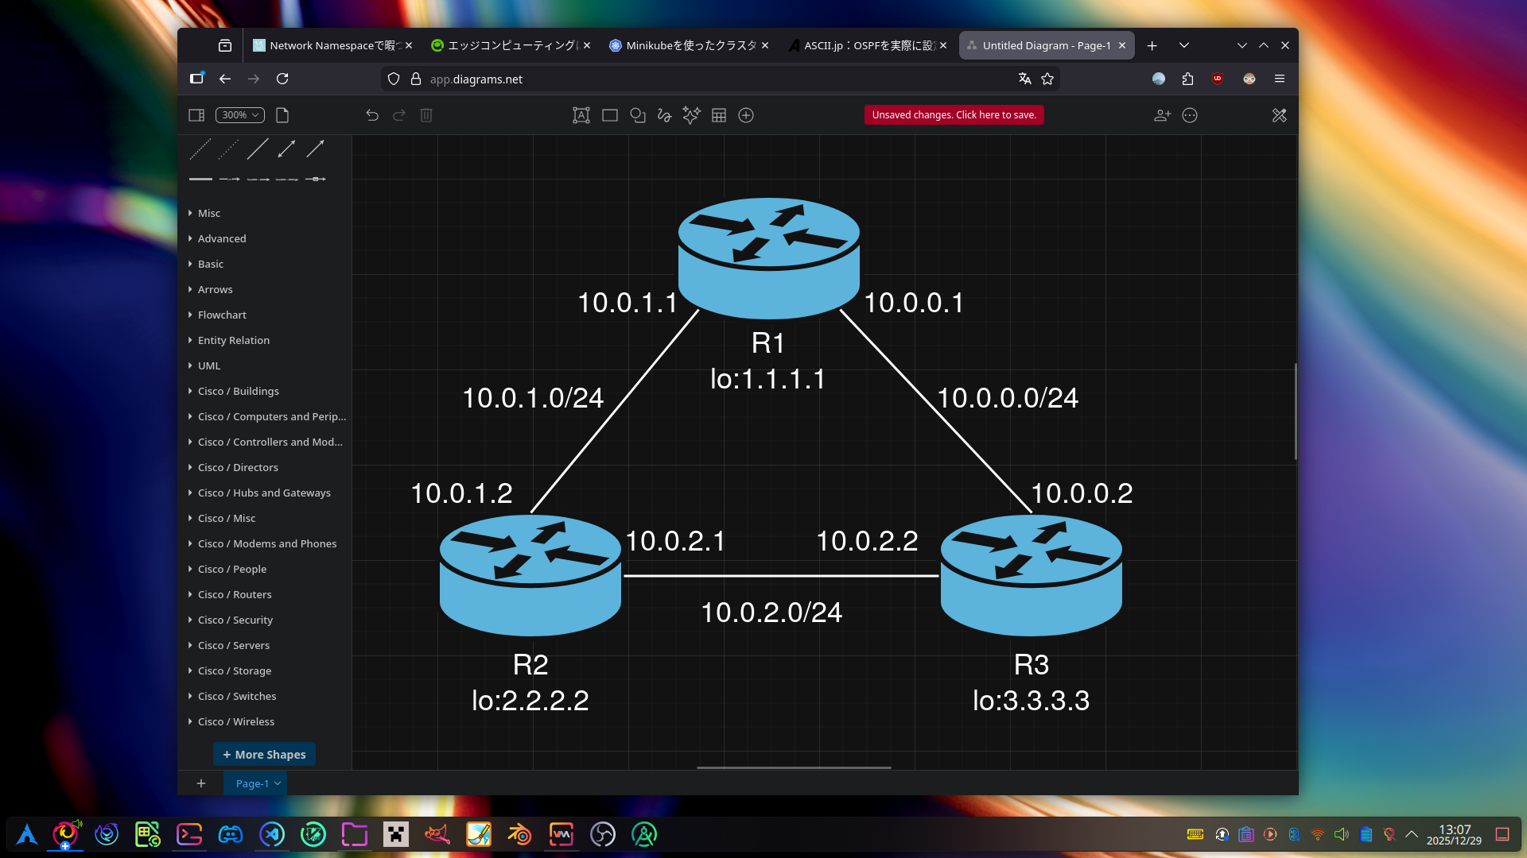This screenshot has width=1527, height=858.
Task: Select the freehand drawing tool
Action: click(x=664, y=115)
